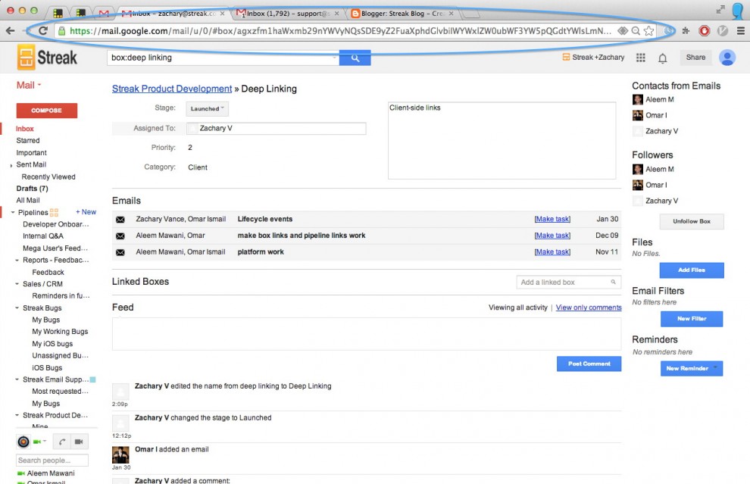
Task: Collapse the Reports - Feedback pipeline
Action: pyautogui.click(x=17, y=260)
